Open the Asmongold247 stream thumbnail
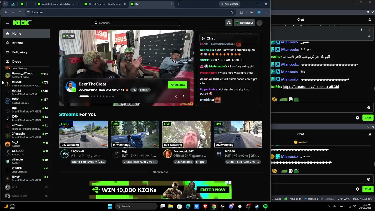375x211 pixels. pos(186,134)
